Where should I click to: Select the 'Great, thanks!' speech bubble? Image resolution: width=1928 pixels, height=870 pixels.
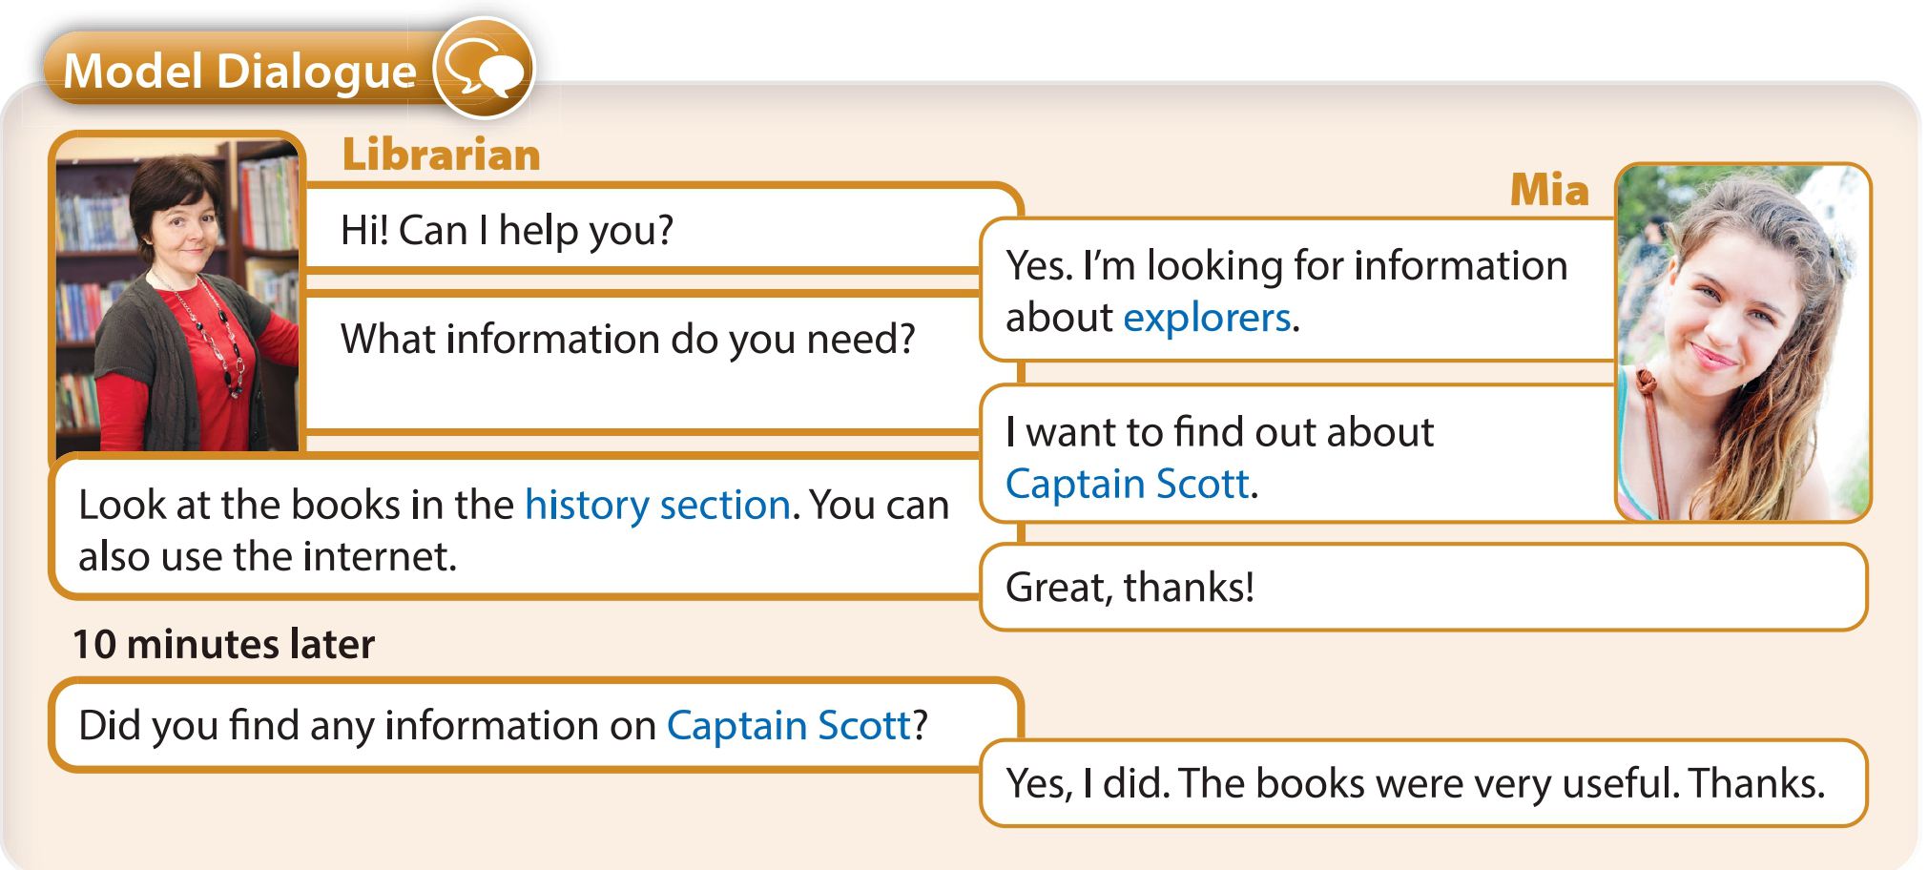coord(1422,587)
